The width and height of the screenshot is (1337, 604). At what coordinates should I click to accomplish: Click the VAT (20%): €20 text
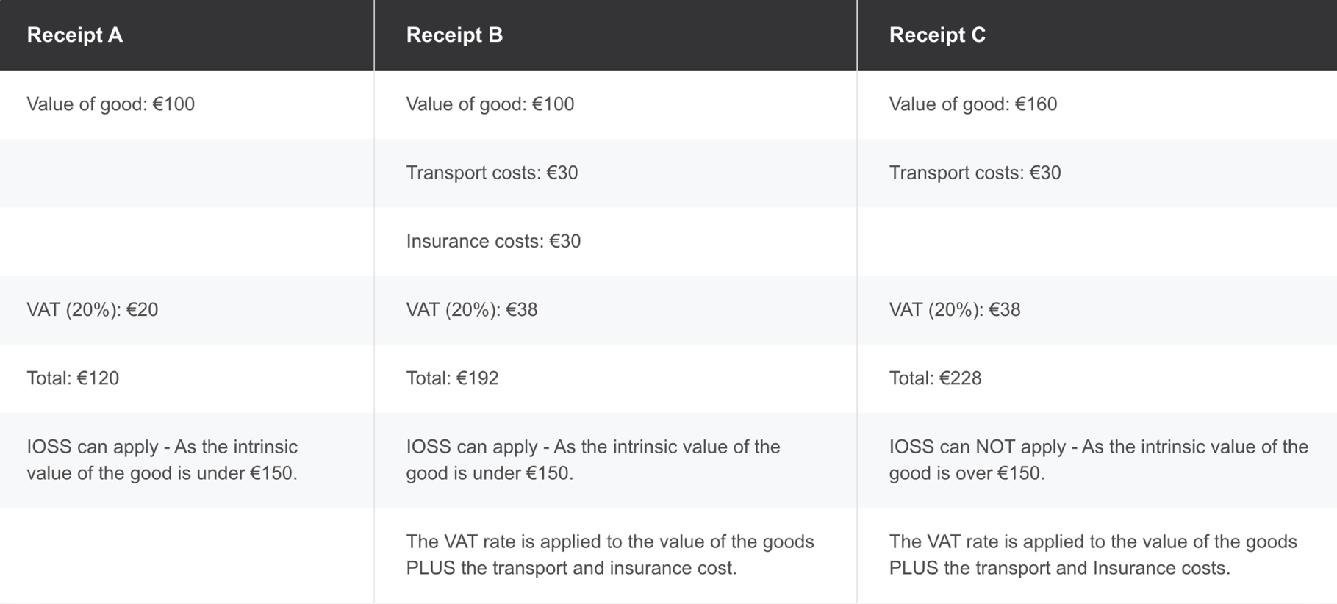point(92,309)
